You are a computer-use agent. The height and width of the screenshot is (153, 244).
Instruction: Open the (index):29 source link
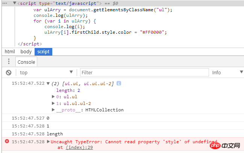(x=79, y=147)
